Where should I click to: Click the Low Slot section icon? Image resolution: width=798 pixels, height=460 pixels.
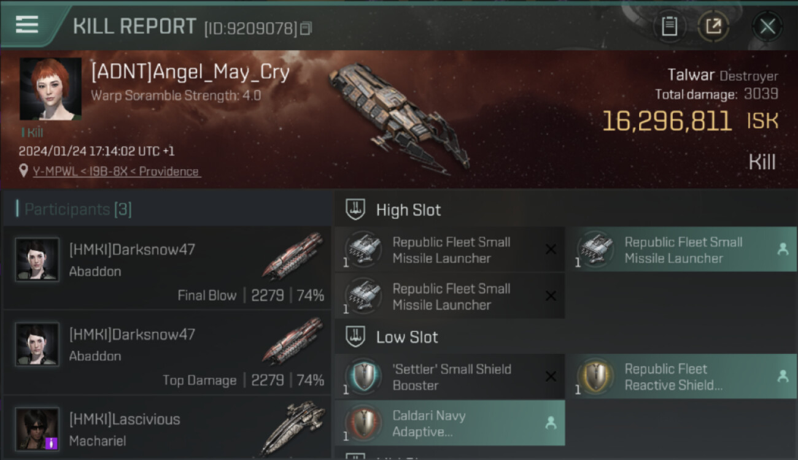click(x=356, y=337)
